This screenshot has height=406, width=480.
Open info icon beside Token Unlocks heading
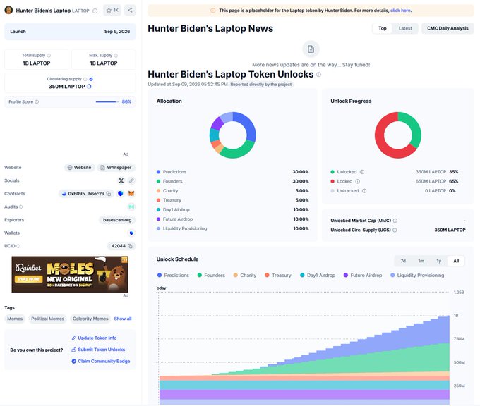318,74
